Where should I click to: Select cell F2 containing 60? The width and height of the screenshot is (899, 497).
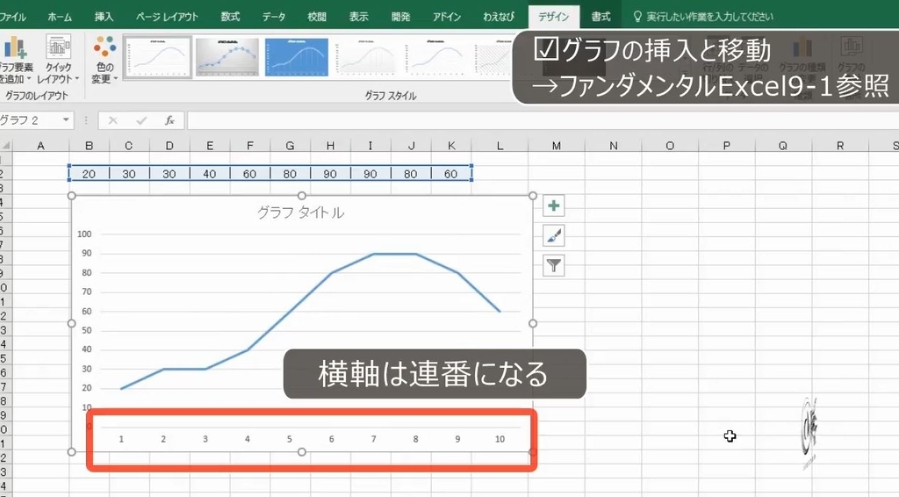[249, 174]
